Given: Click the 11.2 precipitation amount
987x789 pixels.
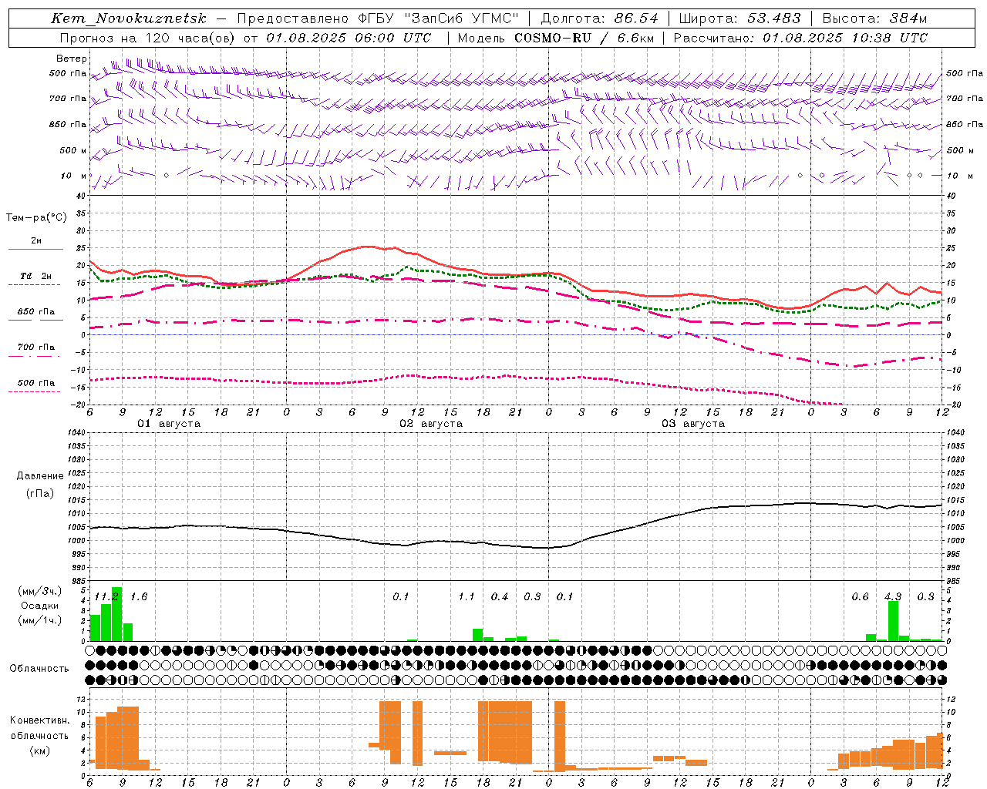Looking at the screenshot, I should coord(106,597).
